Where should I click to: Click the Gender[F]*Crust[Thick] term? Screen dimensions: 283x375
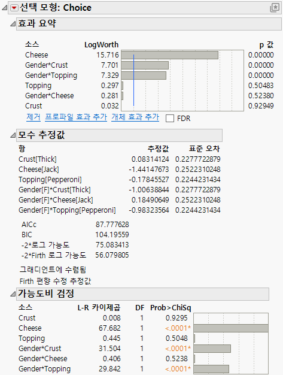click(x=54, y=190)
